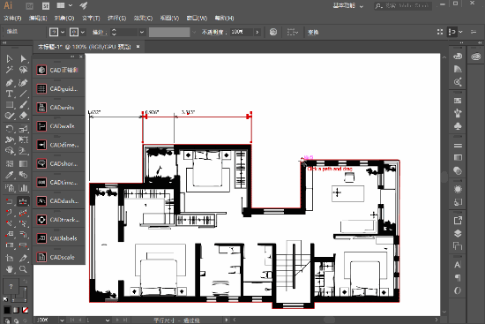Click the search Adobe Stock field
The height and width of the screenshot is (324, 485).
click(402, 5)
